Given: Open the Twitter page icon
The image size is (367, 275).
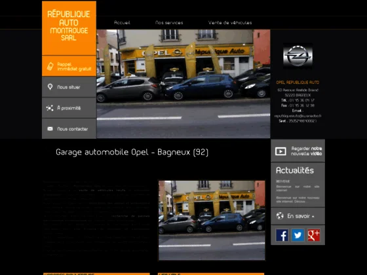Looking at the screenshot, I should 298,235.
